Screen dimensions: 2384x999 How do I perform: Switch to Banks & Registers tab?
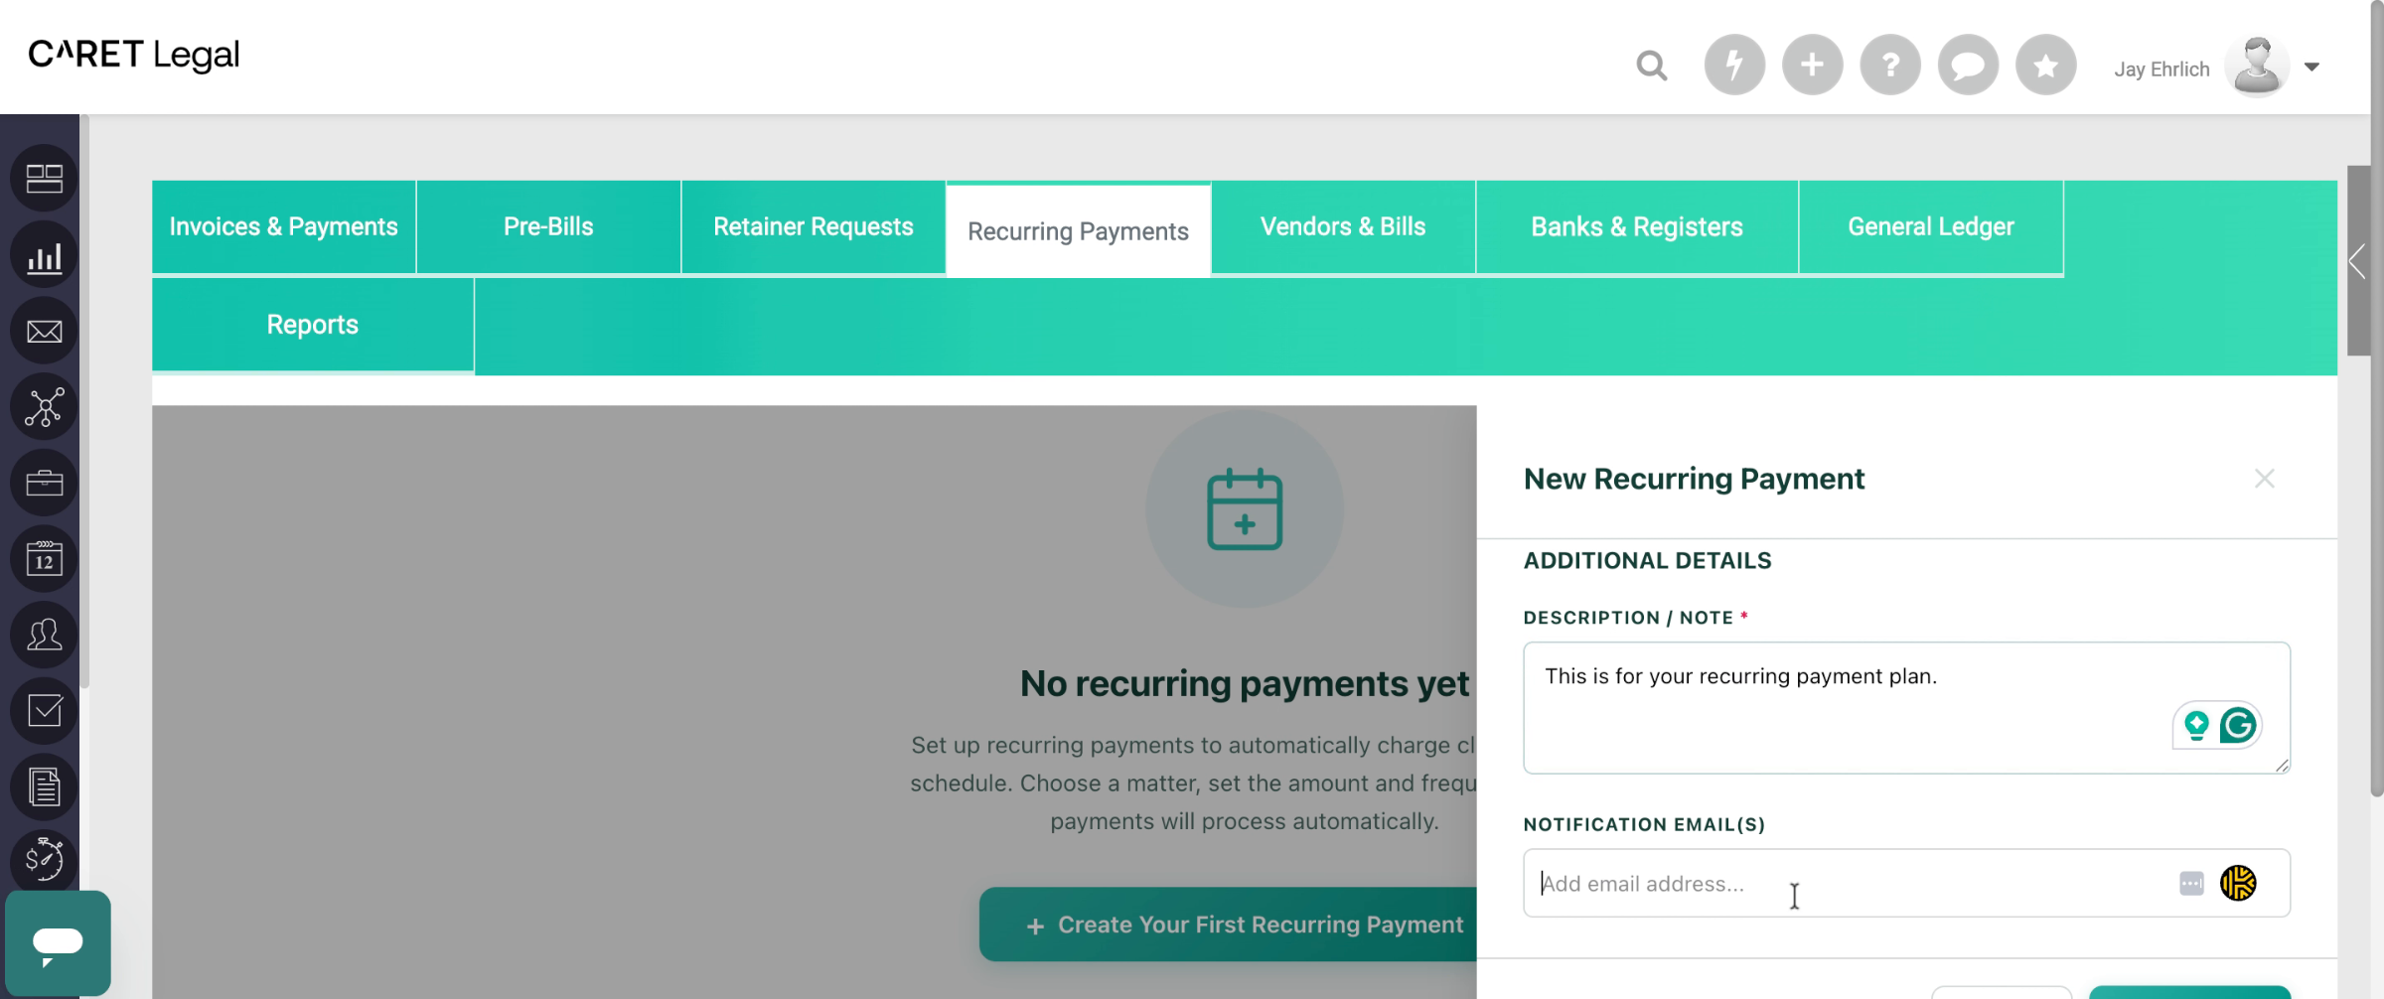coord(1637,226)
